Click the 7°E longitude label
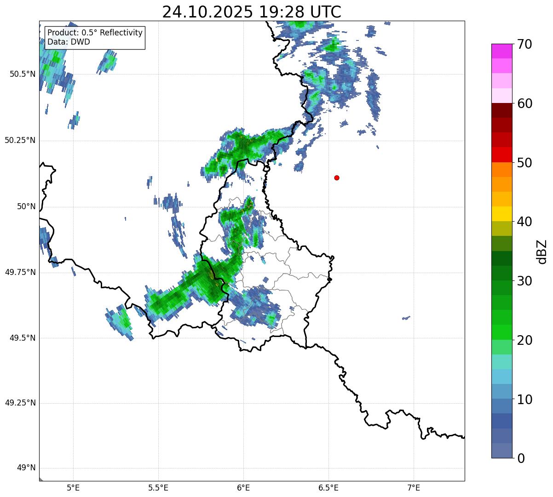Viewport: 553px width, 497px height. coord(414,488)
